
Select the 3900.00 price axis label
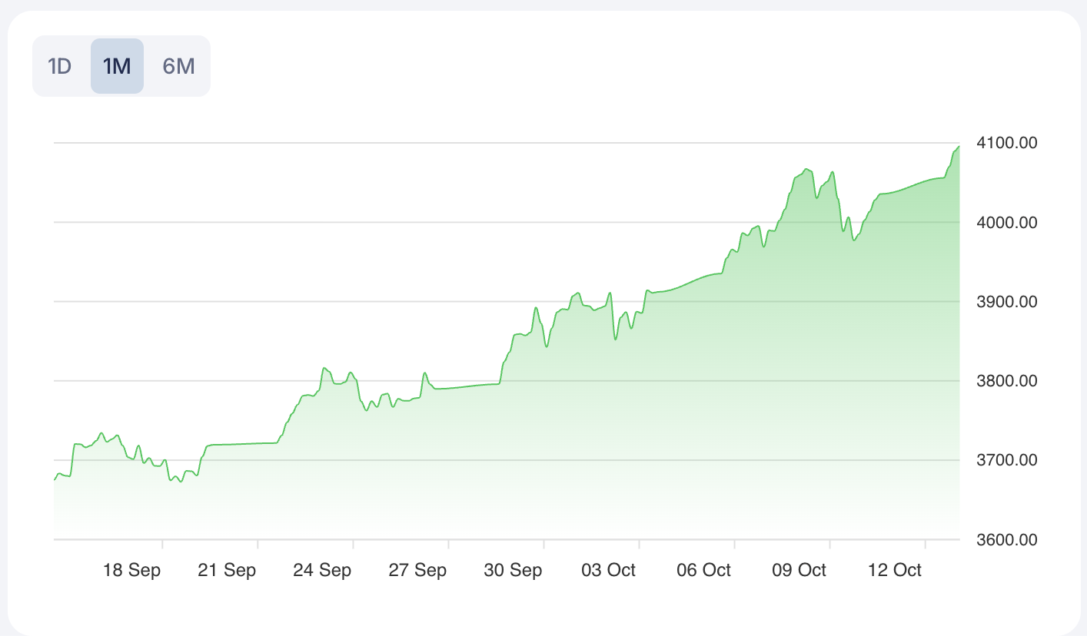click(x=1006, y=302)
